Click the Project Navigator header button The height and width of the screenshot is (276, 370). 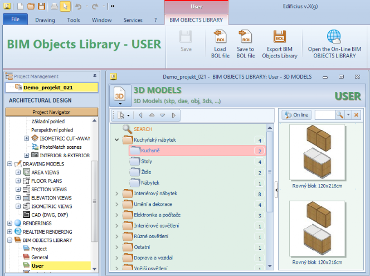[52, 112]
